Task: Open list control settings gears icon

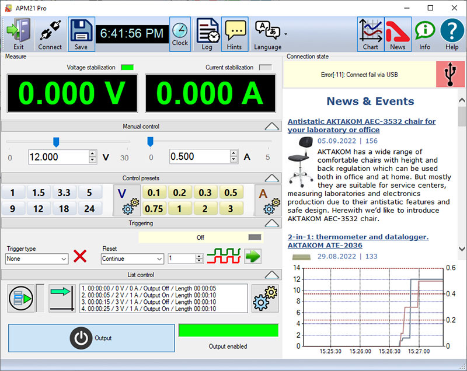Action: (x=264, y=298)
